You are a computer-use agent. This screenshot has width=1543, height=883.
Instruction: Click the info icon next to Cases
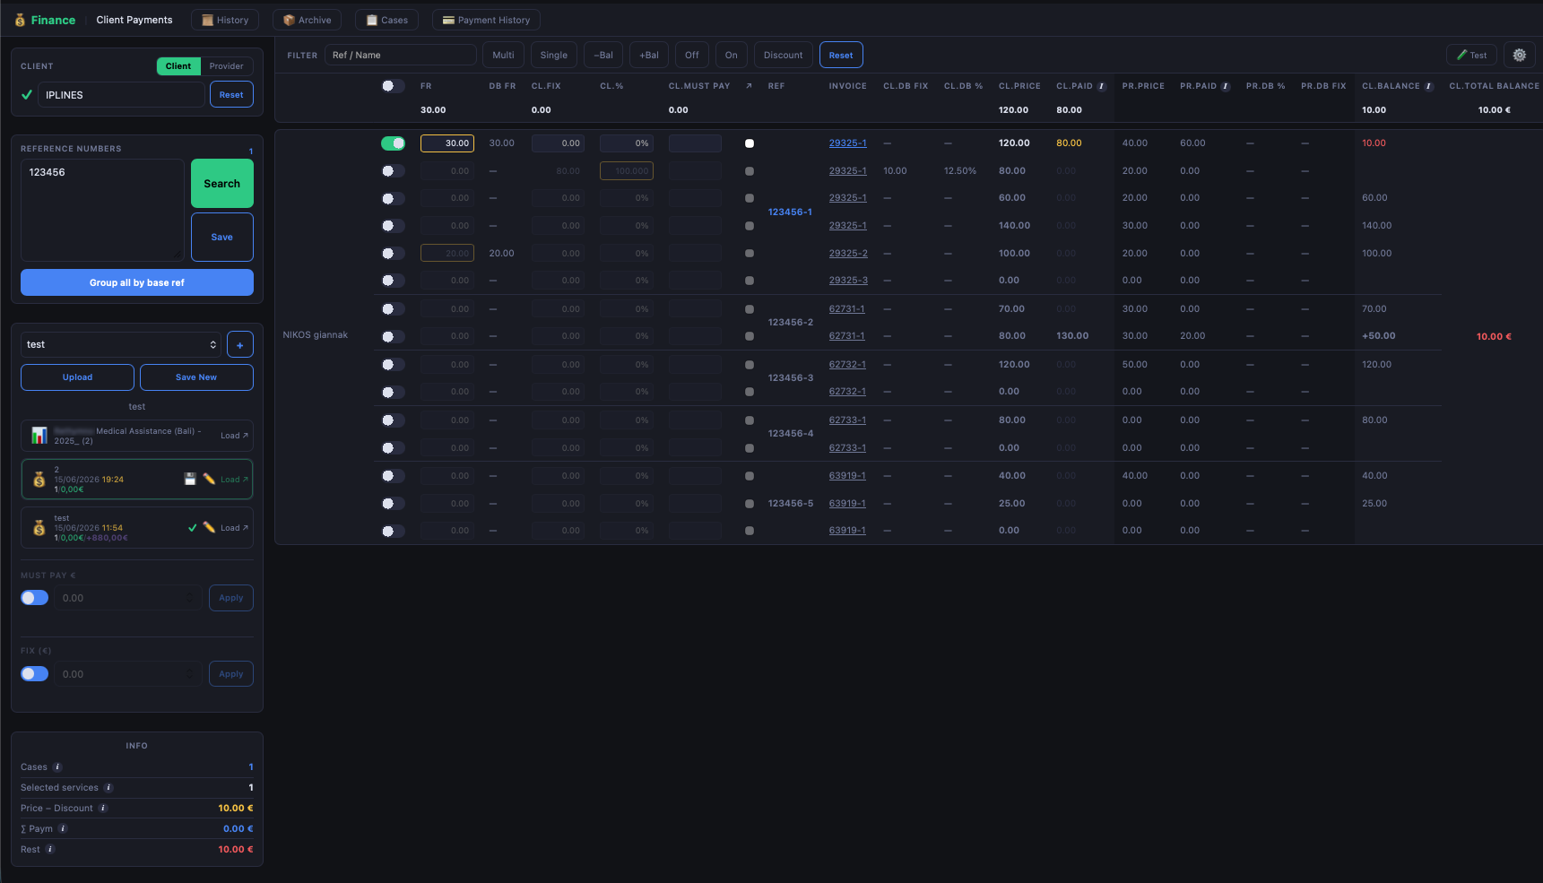point(57,766)
